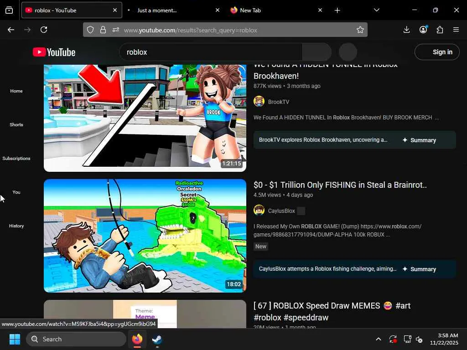Click the Firefox taskbar icon
467x350 pixels.
click(137, 339)
